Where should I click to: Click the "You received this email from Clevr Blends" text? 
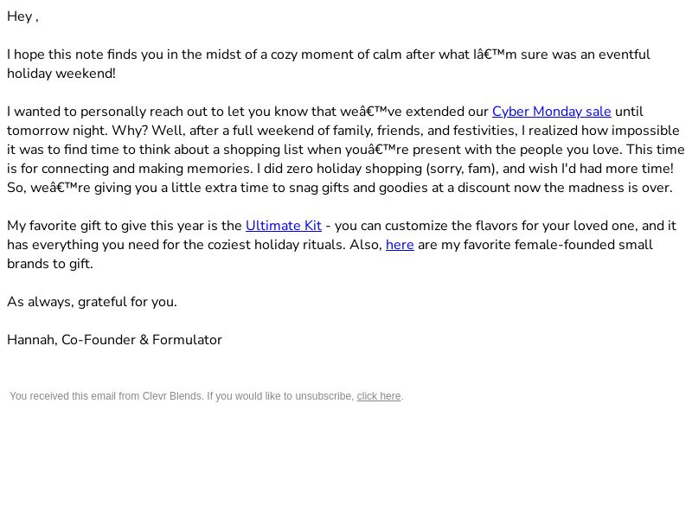click(x=106, y=396)
